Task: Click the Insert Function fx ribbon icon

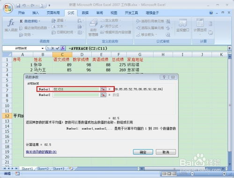Action: coord(11,25)
